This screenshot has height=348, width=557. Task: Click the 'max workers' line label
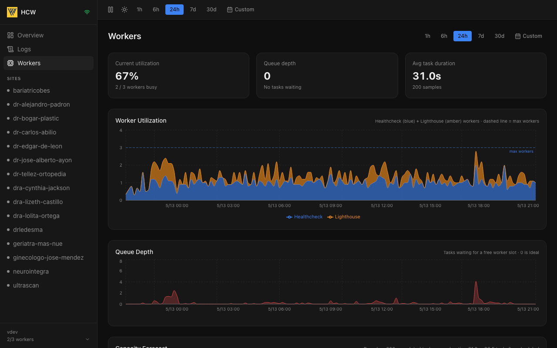521,151
